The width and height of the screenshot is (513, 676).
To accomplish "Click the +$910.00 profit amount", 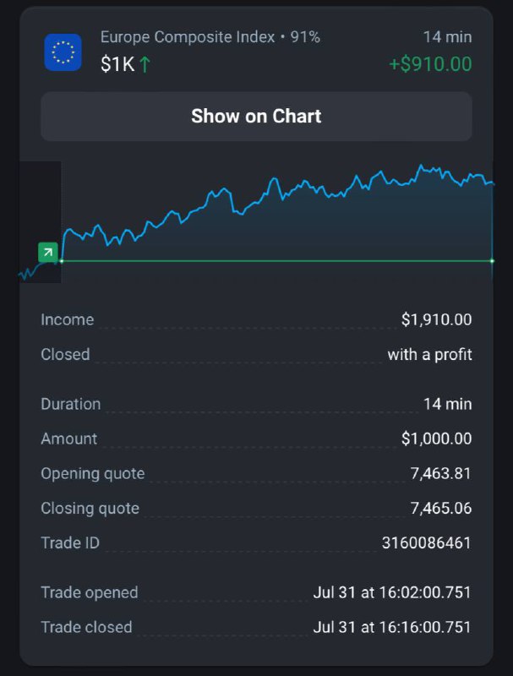I will pyautogui.click(x=430, y=64).
